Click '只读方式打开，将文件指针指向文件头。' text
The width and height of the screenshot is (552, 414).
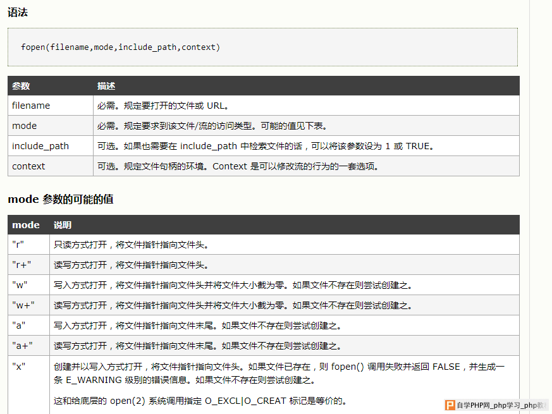point(132,245)
